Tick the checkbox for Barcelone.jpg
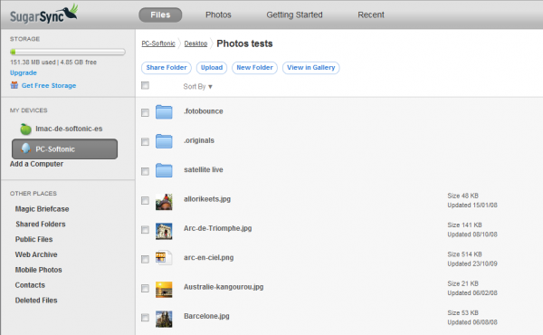 tap(145, 317)
